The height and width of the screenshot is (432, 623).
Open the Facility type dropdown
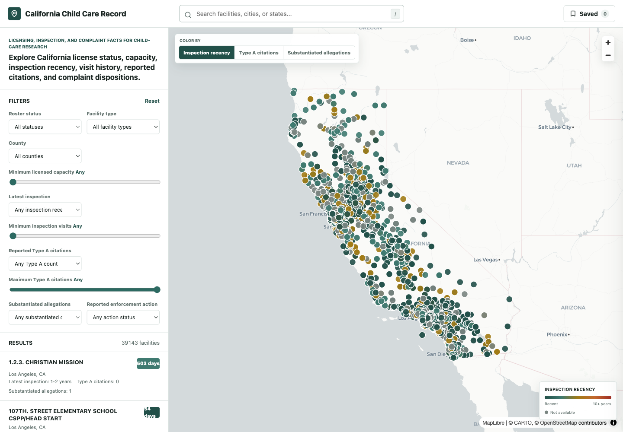click(123, 127)
